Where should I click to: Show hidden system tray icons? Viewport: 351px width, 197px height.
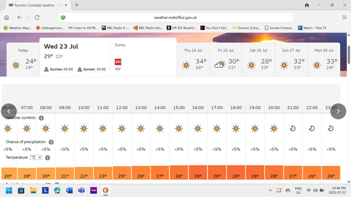(270, 191)
